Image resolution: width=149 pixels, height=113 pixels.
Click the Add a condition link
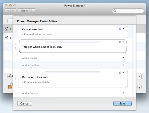(31, 65)
